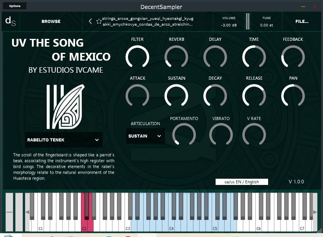
Task: Click the volume level meter
Action: 248,21
